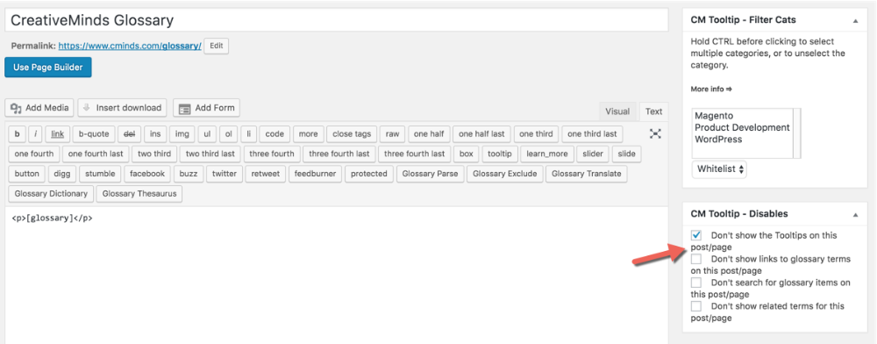The height and width of the screenshot is (344, 877).
Task: Click Use Page Builder button
Action: [48, 68]
